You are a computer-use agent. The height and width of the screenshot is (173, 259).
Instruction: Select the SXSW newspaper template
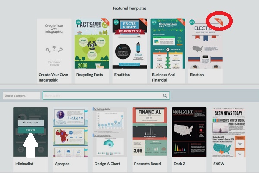click(229, 132)
